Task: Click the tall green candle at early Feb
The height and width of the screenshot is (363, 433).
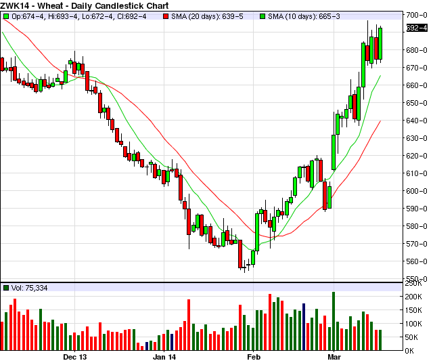Action: [x=257, y=232]
